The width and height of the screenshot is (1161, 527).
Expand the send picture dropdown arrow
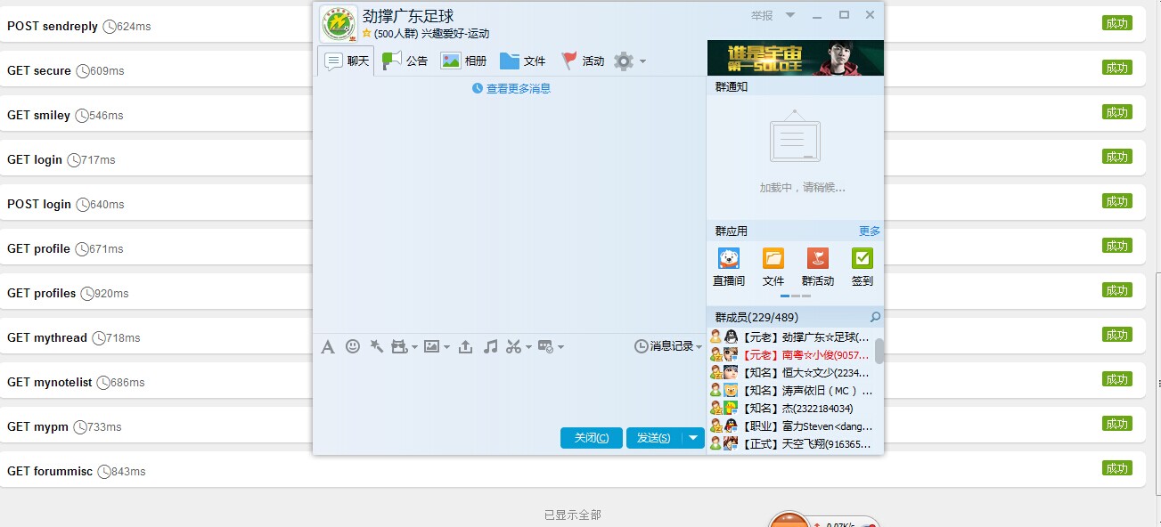(446, 347)
